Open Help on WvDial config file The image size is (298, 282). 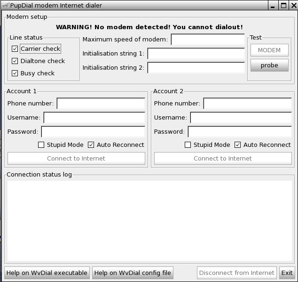point(133,273)
